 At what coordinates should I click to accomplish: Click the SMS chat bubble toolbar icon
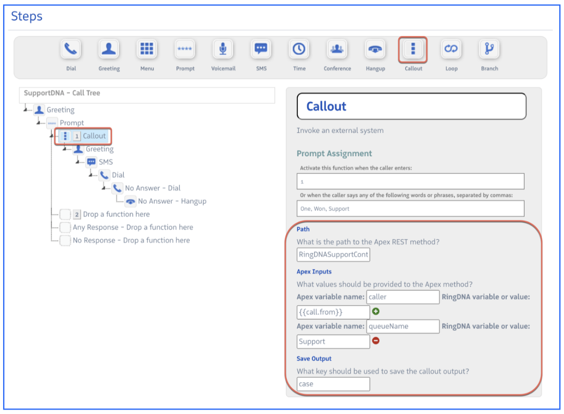click(x=261, y=49)
